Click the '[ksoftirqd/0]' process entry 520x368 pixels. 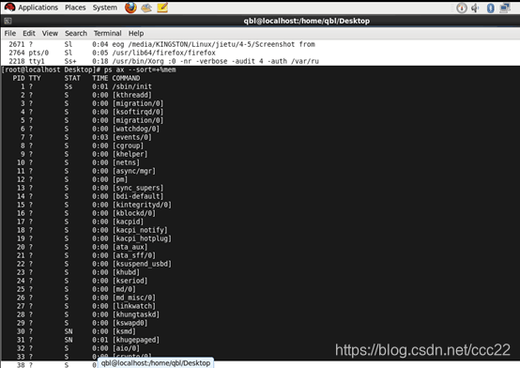click(138, 112)
